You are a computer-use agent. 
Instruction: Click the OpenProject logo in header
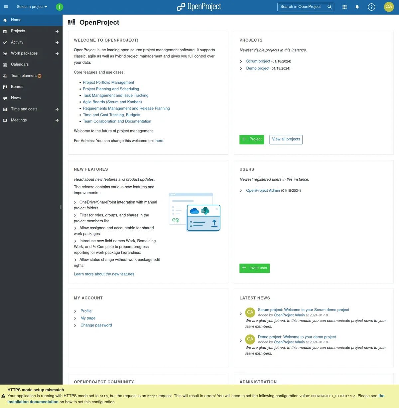(x=199, y=7)
